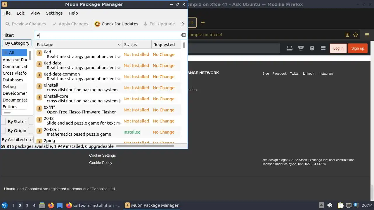Open a new Firefox tab
The image size is (374, 210).
coord(203,22)
